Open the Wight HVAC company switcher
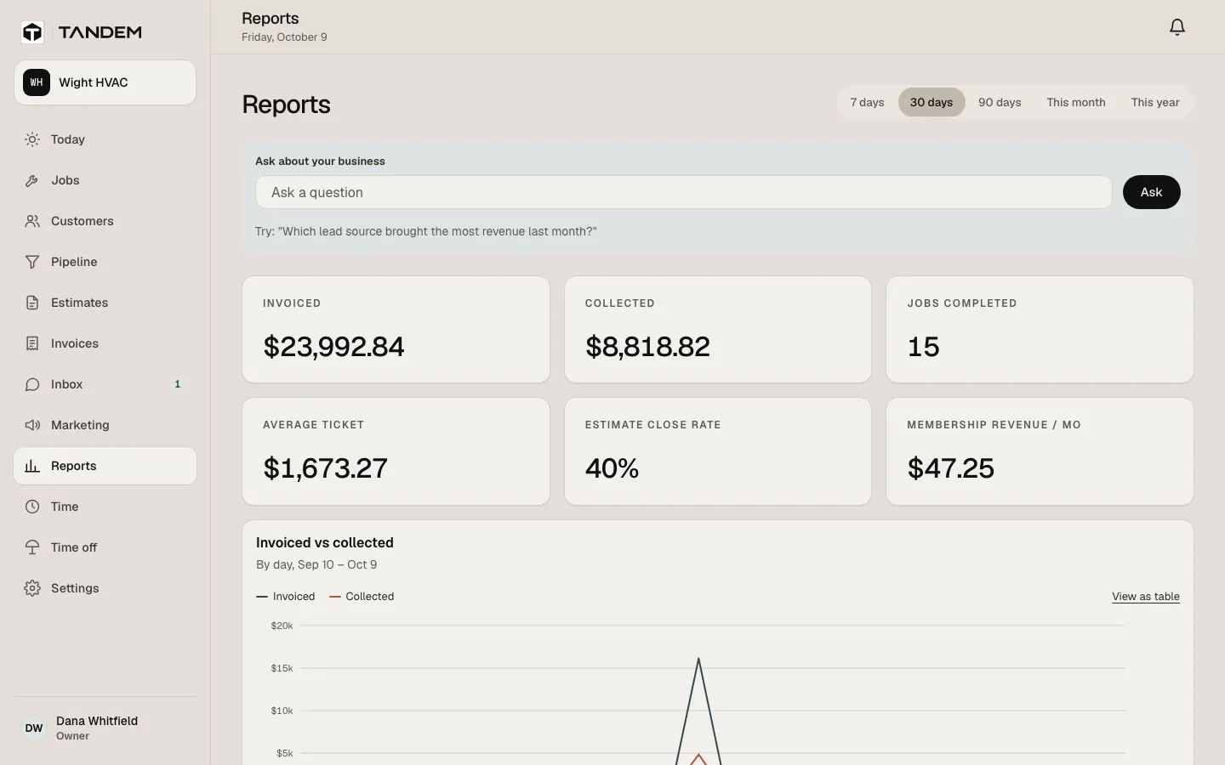This screenshot has width=1225, height=765. tap(105, 82)
